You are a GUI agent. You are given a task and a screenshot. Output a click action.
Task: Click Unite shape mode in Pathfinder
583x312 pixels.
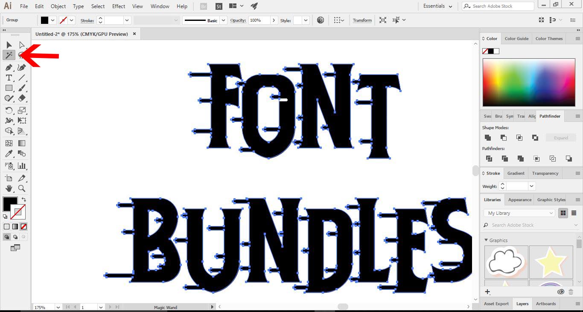[488, 138]
